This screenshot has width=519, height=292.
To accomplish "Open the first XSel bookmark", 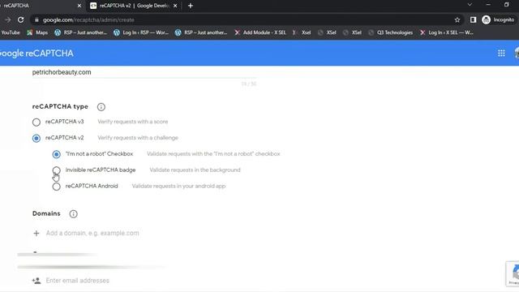I will coord(327,32).
